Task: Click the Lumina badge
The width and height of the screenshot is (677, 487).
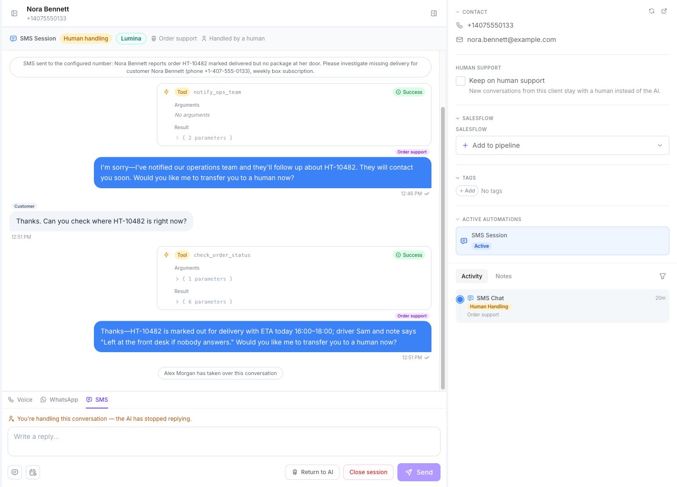Action: [x=131, y=39]
